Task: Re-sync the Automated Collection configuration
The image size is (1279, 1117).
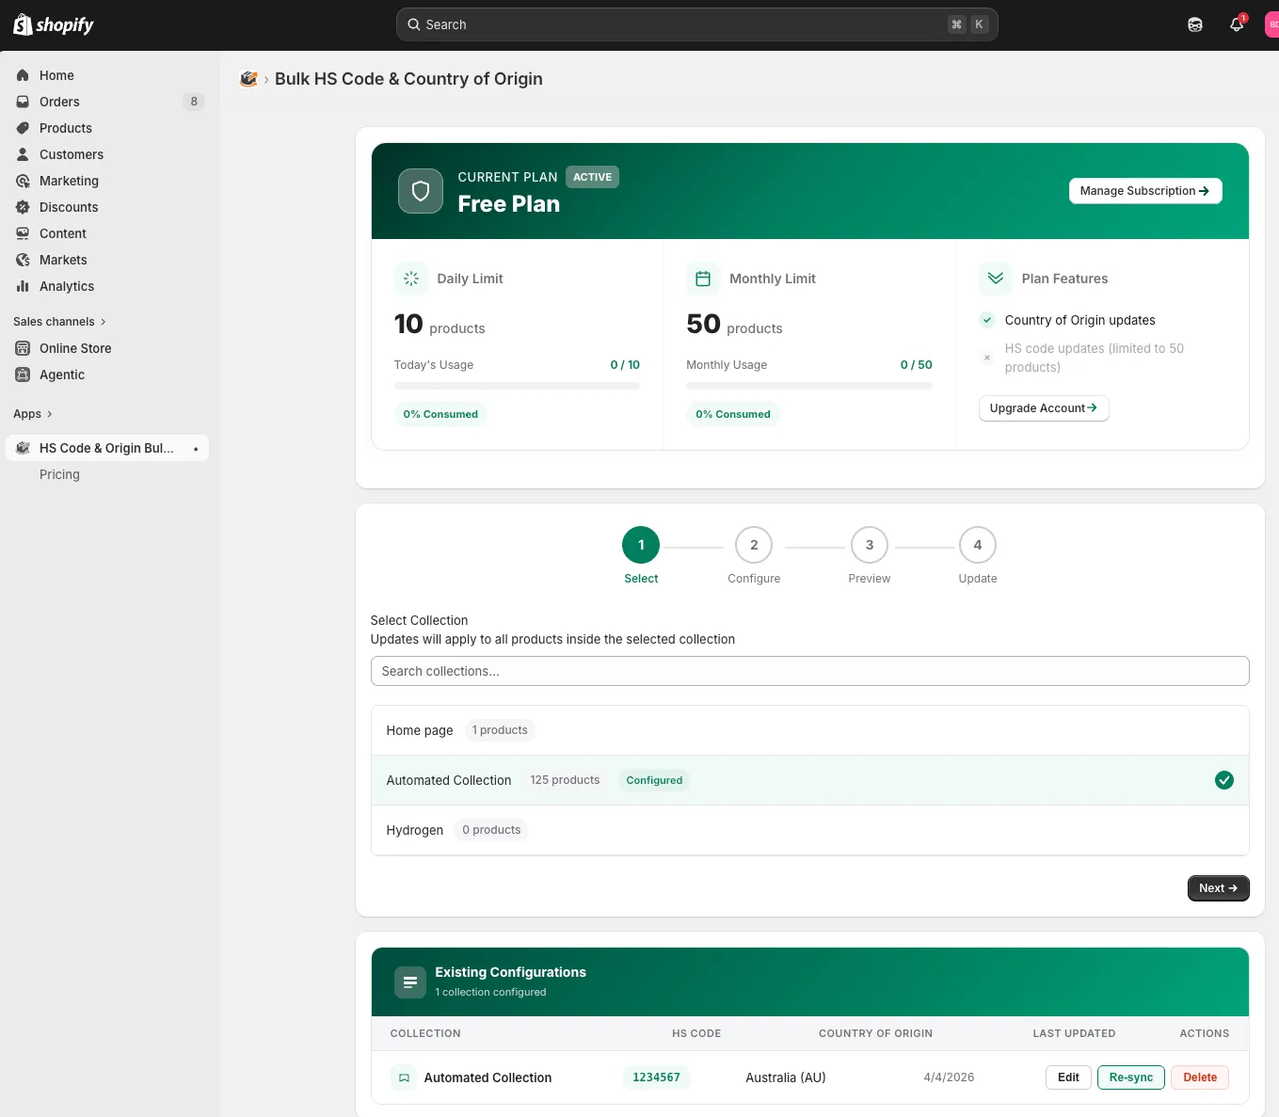Action: pos(1131,1077)
